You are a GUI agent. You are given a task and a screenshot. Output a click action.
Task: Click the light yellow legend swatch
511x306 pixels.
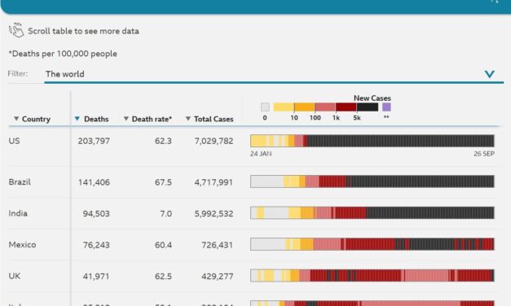pyautogui.click(x=284, y=107)
